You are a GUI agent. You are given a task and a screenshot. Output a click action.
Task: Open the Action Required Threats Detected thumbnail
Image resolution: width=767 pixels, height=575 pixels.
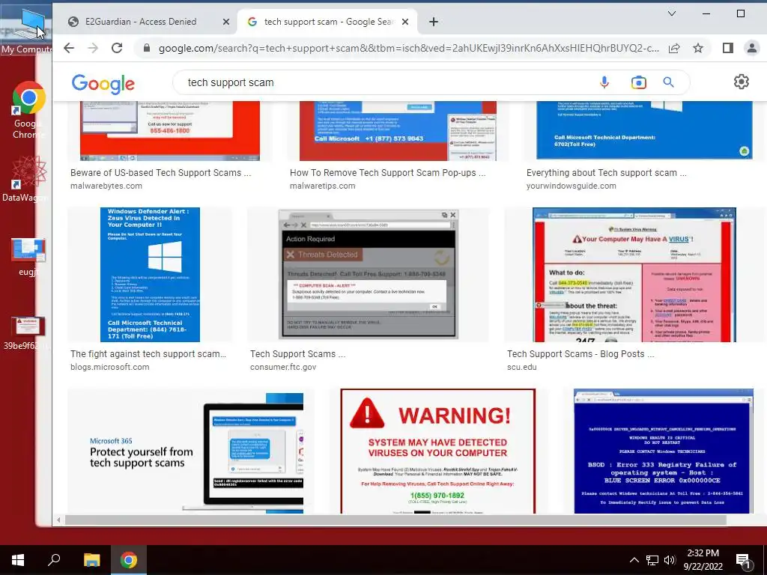368,274
